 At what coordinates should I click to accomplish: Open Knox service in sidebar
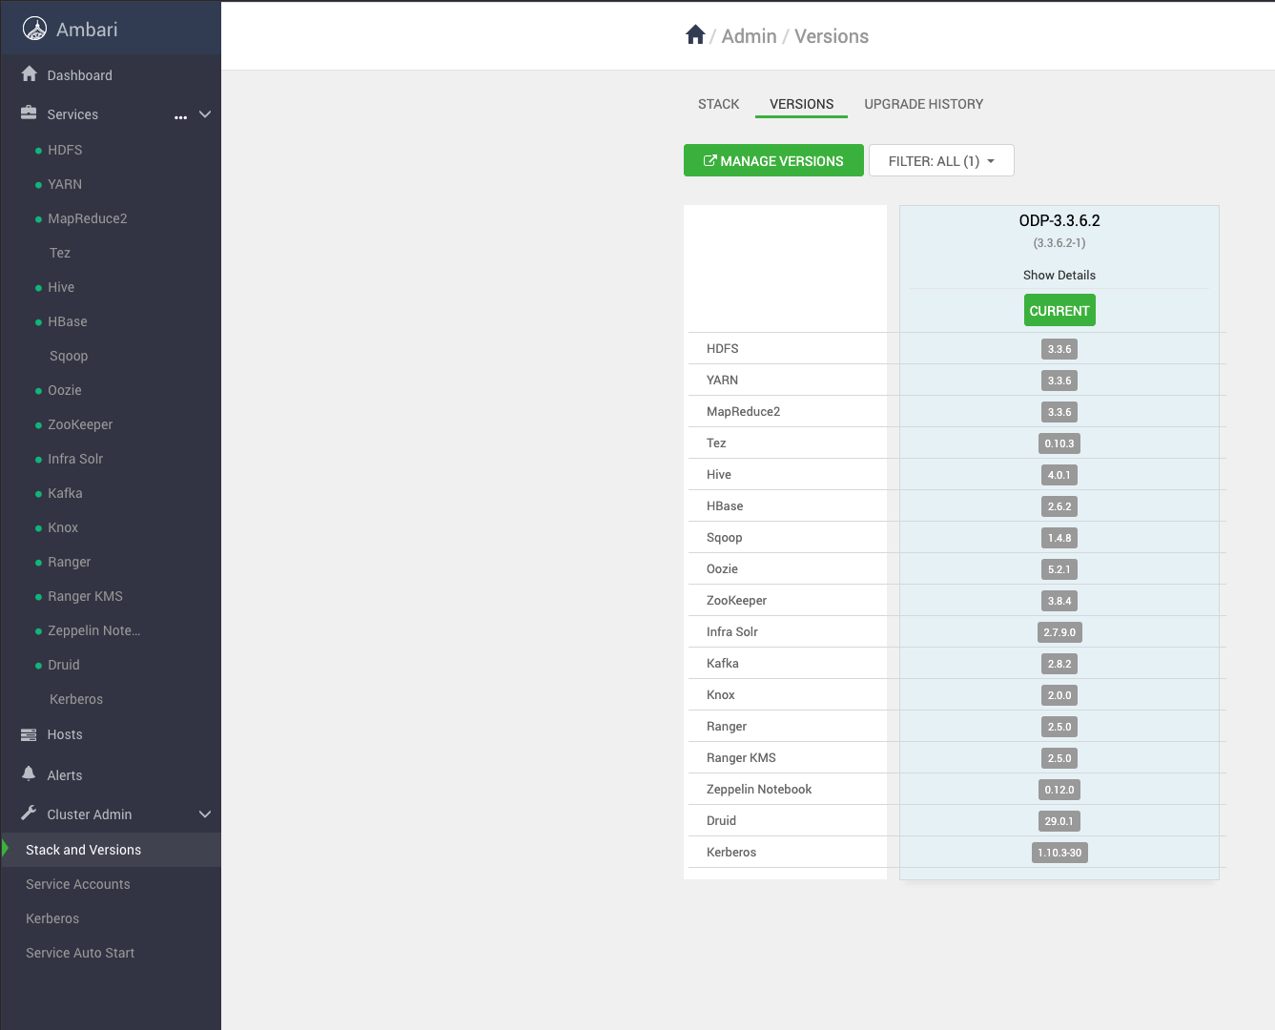point(63,527)
